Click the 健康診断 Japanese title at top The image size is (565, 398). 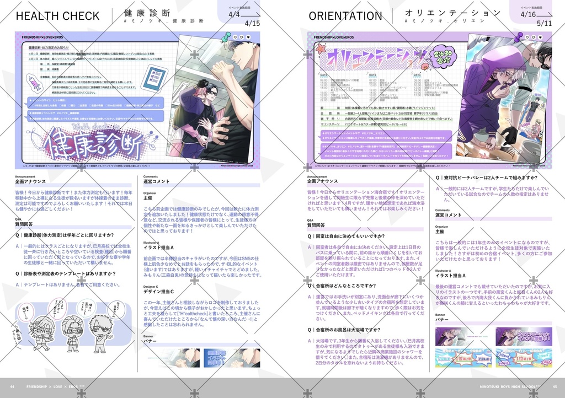click(147, 13)
